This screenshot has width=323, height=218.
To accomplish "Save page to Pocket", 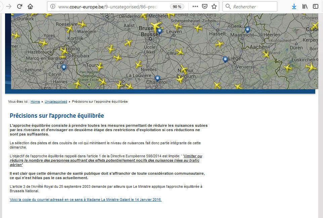I will [x=205, y=7].
